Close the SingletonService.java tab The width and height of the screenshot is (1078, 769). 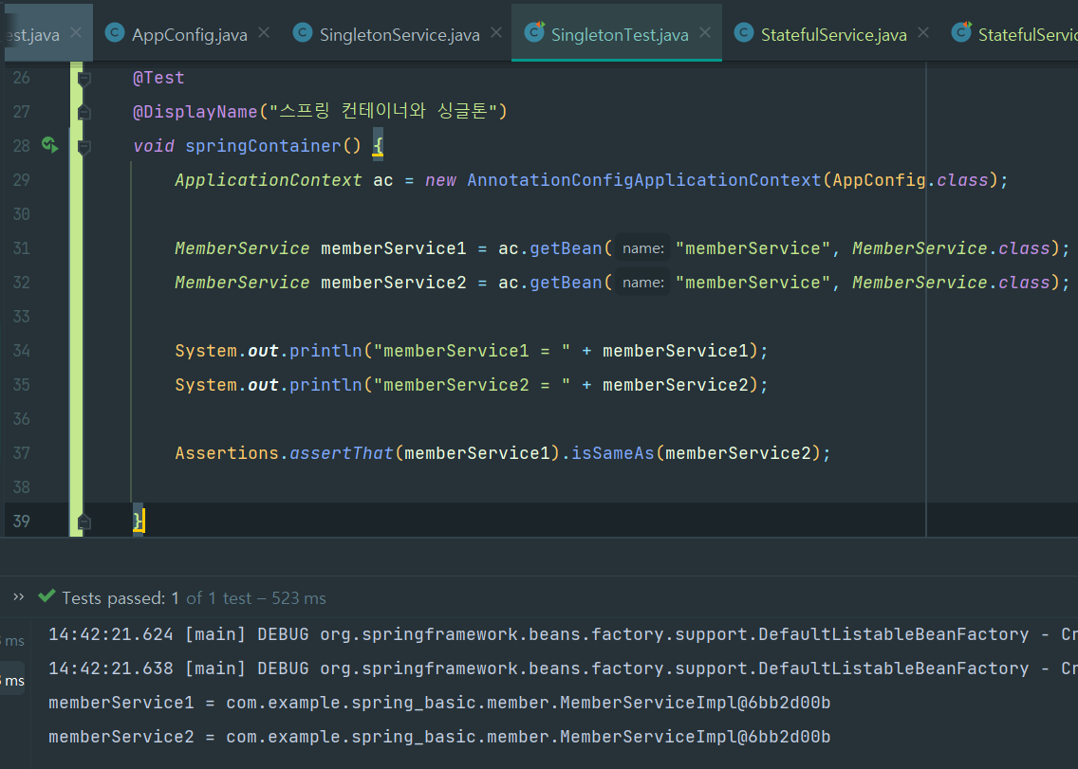pos(496,32)
